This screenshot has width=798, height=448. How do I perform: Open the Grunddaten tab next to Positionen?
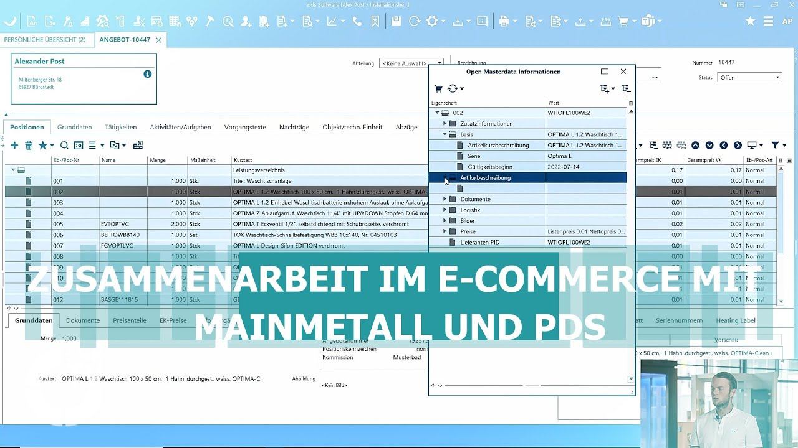click(x=75, y=127)
